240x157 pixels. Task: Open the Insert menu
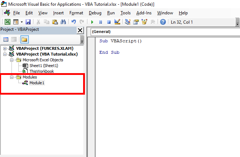click(58, 13)
